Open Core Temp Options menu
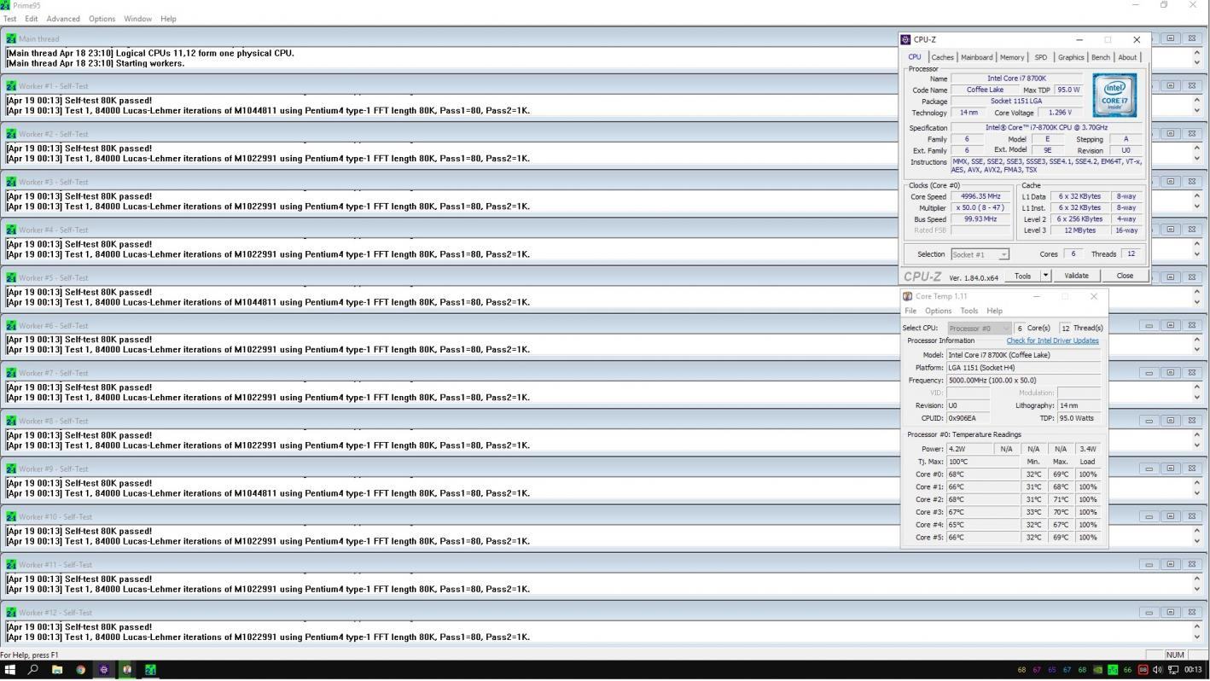 click(x=938, y=311)
